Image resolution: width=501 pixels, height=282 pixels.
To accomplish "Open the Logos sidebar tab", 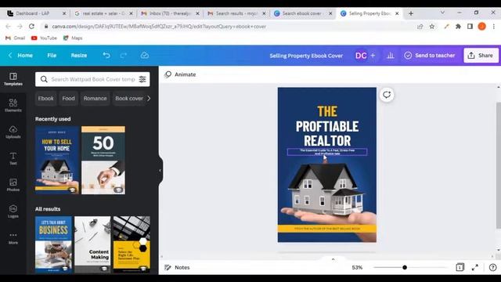I will [13, 211].
